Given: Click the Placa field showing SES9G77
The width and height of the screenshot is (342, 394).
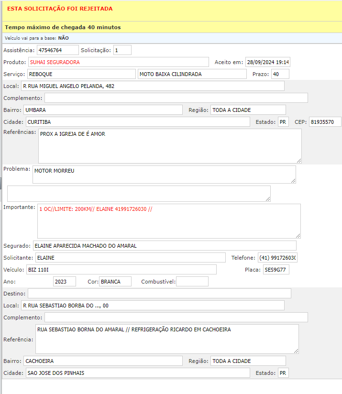Looking at the screenshot, I should point(276,270).
